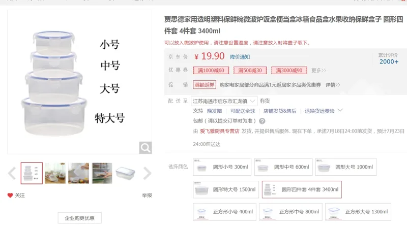Claim coupon 满500减30
407x225 pixels.
(x=250, y=71)
